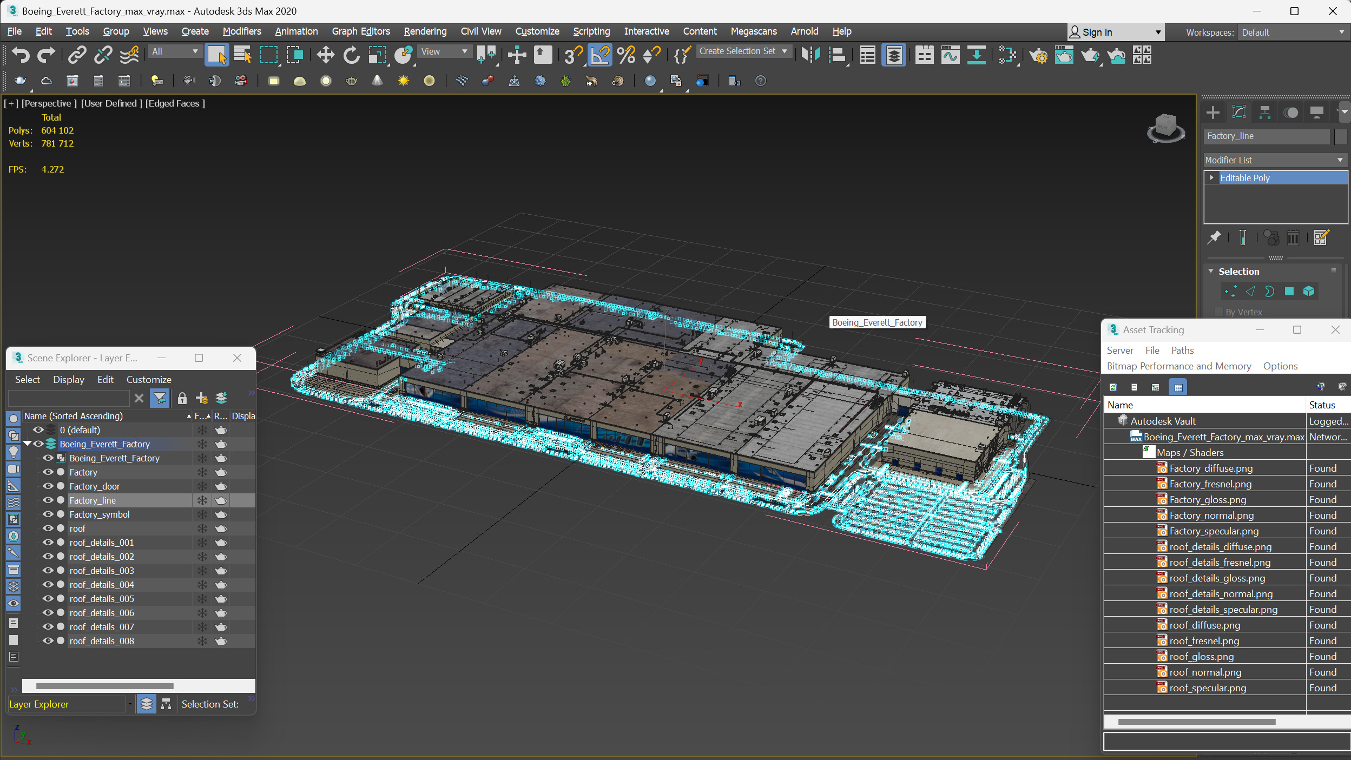The image size is (1351, 760).
Task: Open Render Setup teapot icon
Action: (1038, 55)
